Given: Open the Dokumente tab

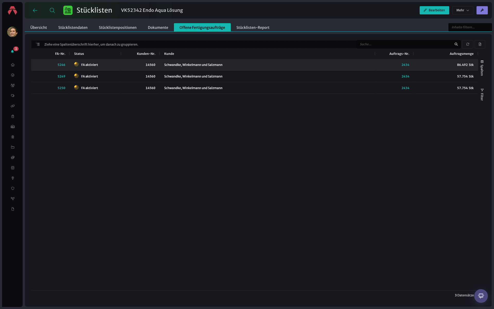Looking at the screenshot, I should tap(158, 27).
